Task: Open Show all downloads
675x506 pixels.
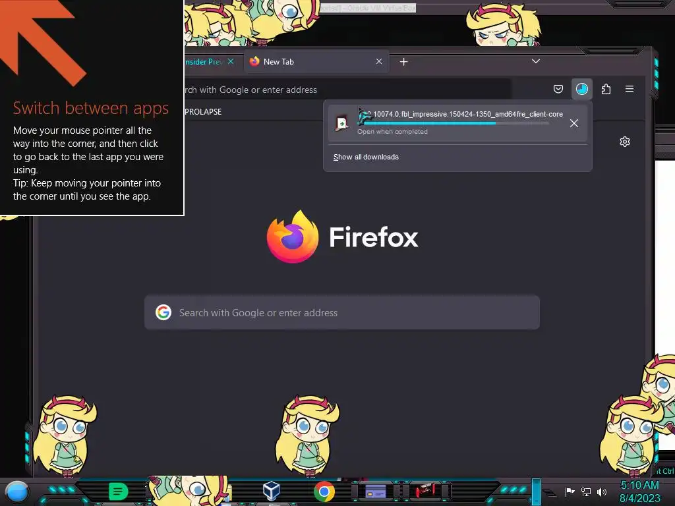Action: tap(366, 157)
